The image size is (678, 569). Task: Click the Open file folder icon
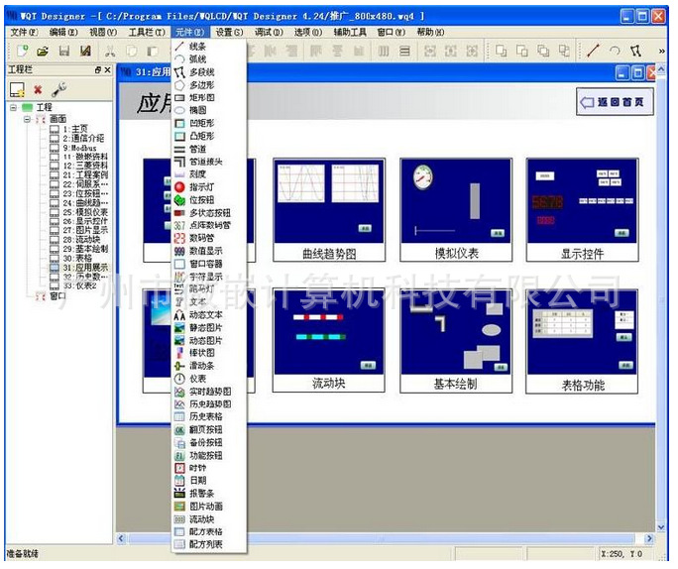(x=43, y=52)
